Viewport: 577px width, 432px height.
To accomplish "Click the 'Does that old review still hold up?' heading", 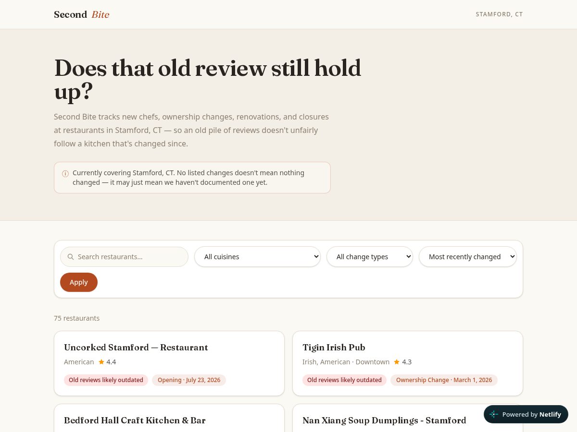I will pos(208,80).
